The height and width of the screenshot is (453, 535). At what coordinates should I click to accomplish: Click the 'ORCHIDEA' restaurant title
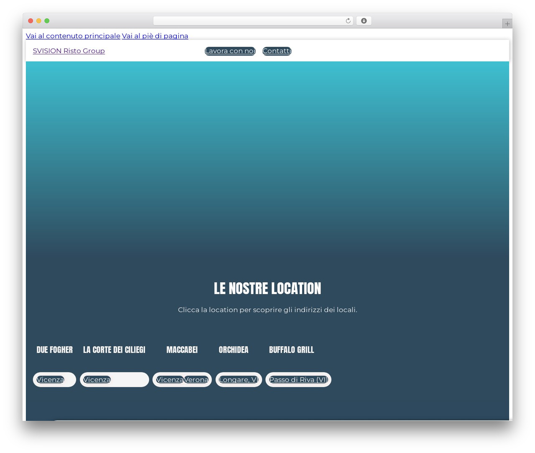pyautogui.click(x=234, y=350)
